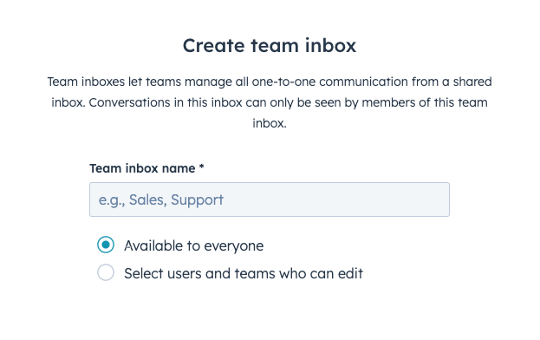The height and width of the screenshot is (340, 540).
Task: Click 'Select users and teams who can edit' label
Action: point(244,273)
